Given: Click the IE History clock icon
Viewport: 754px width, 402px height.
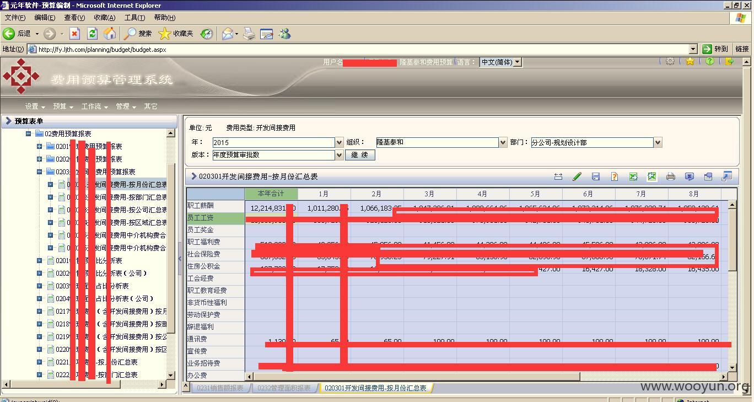Looking at the screenshot, I should point(207,34).
